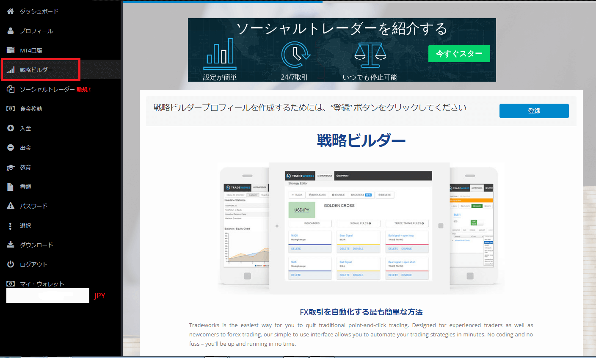Click the Tradeworks description paragraph
596x358 pixels.
(x=361, y=334)
